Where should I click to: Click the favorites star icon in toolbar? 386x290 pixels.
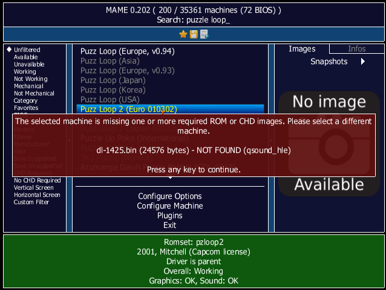point(183,34)
